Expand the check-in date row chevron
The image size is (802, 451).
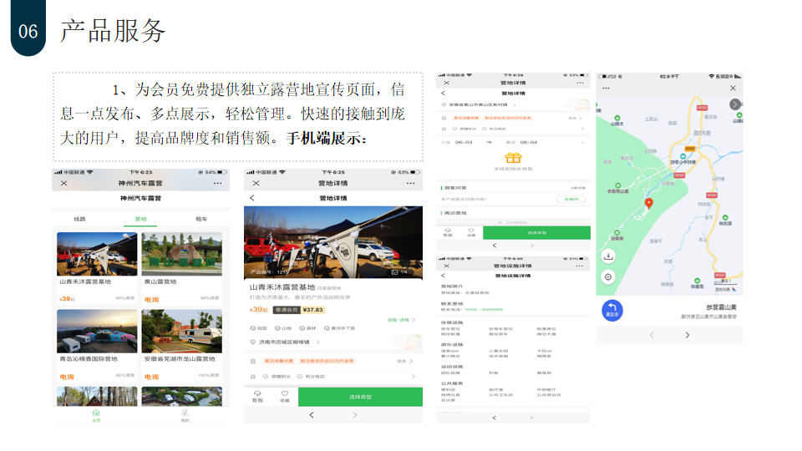coord(582,142)
